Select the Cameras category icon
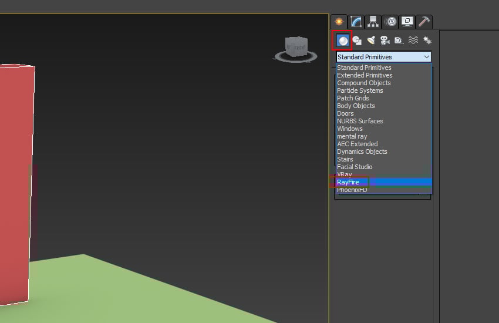 385,41
